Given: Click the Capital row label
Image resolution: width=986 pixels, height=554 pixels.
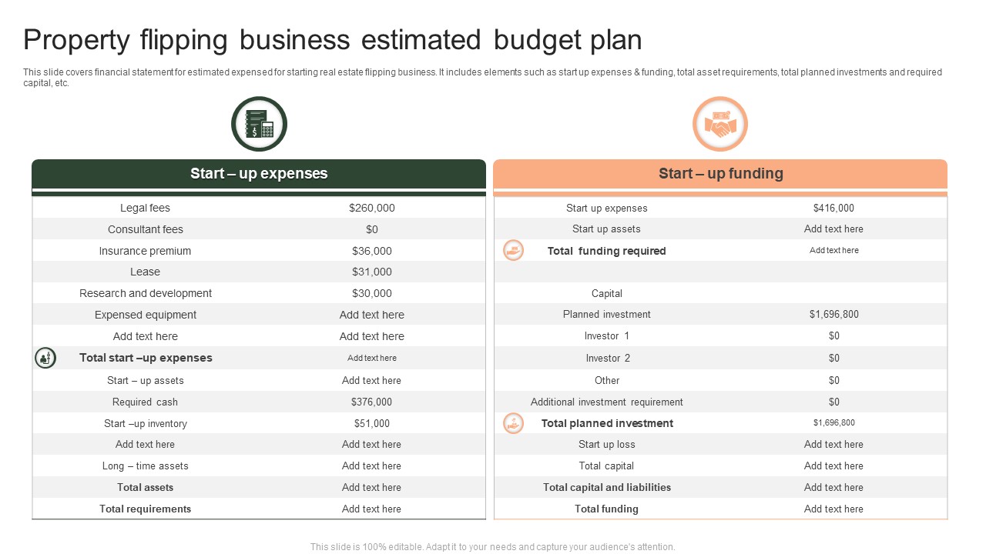Looking at the screenshot, I should click(x=606, y=293).
